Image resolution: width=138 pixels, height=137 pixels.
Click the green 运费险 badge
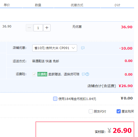[42, 74]
